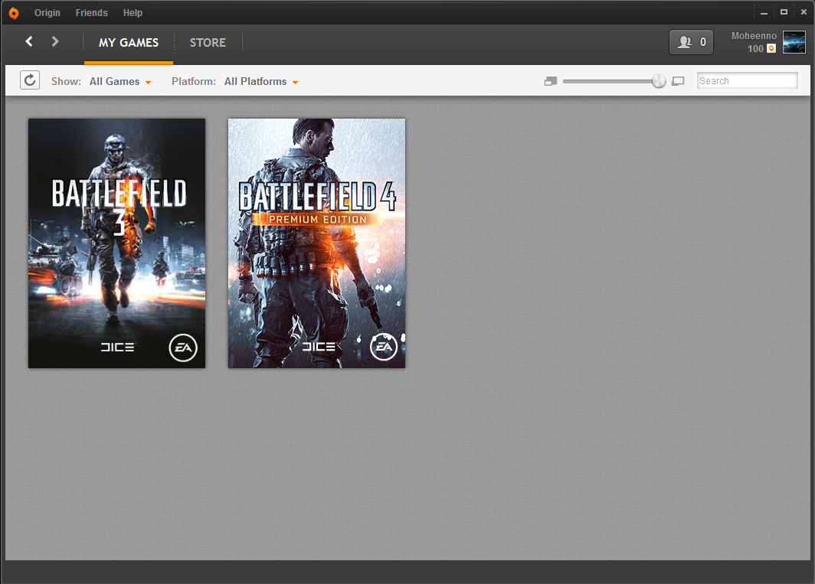815x584 pixels.
Task: Click the 100 points value
Action: 755,49
